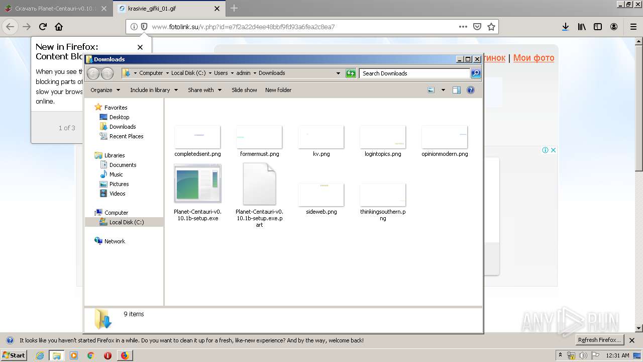Screen dimensions: 643x362
Task: Open Firefox account icon
Action: 614,27
